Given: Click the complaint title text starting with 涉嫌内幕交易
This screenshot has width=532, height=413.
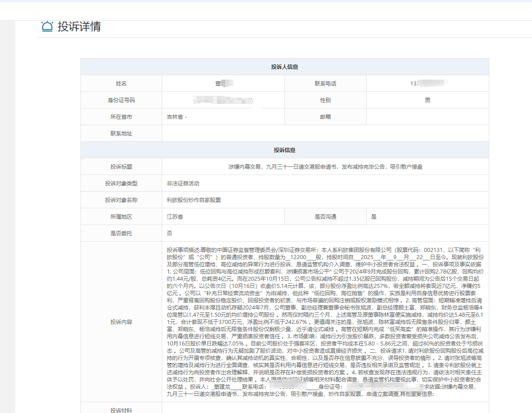Looking at the screenshot, I should point(325,167).
